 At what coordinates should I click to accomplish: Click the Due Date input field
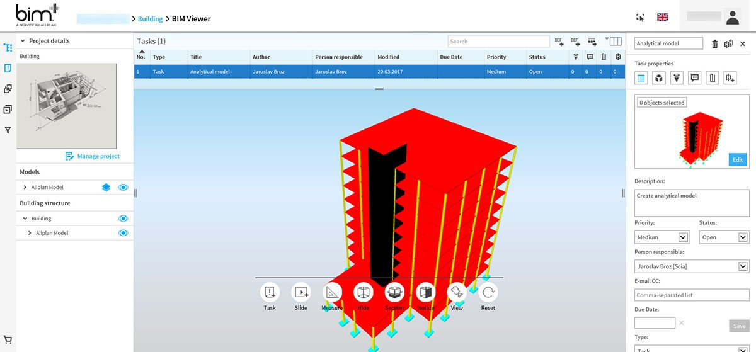(x=655, y=322)
